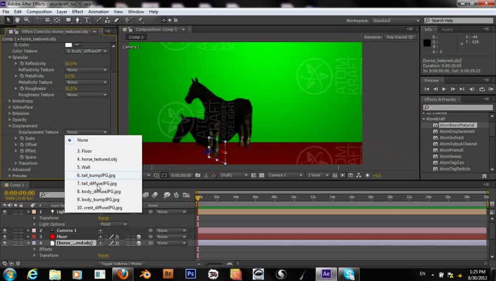Open Color Texture dropdown

[x=87, y=51]
